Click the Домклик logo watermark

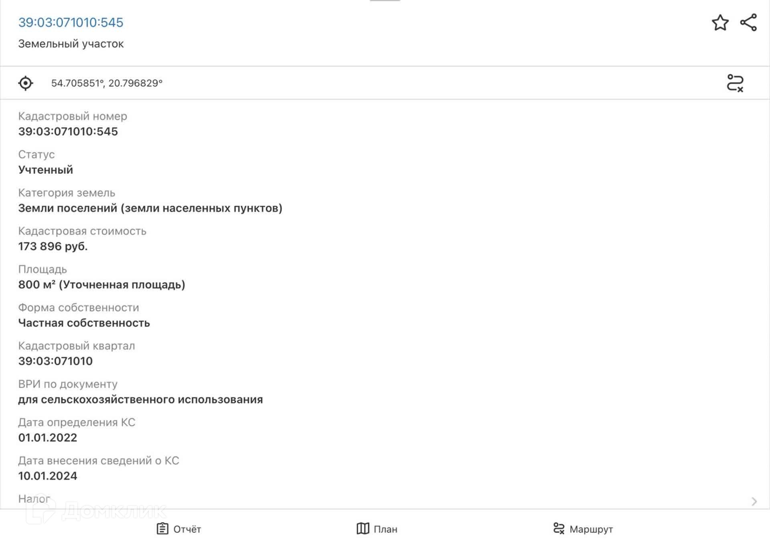[96, 510]
